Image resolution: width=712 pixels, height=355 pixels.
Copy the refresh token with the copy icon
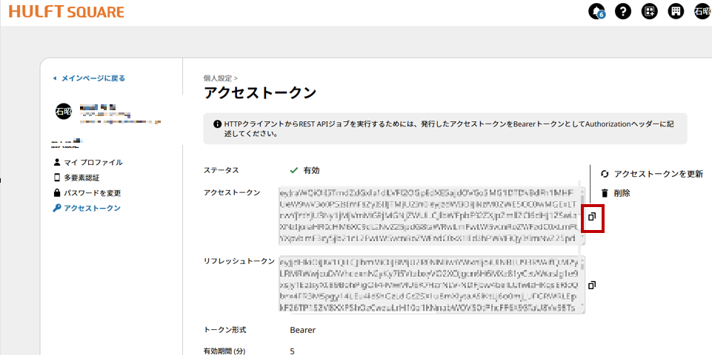point(592,285)
